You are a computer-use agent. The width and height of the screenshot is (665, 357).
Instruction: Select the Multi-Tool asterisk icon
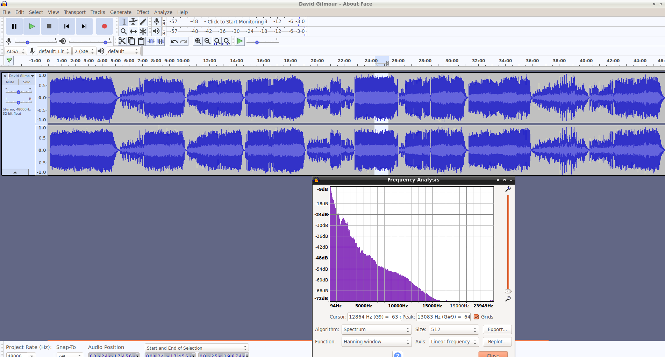coord(143,31)
